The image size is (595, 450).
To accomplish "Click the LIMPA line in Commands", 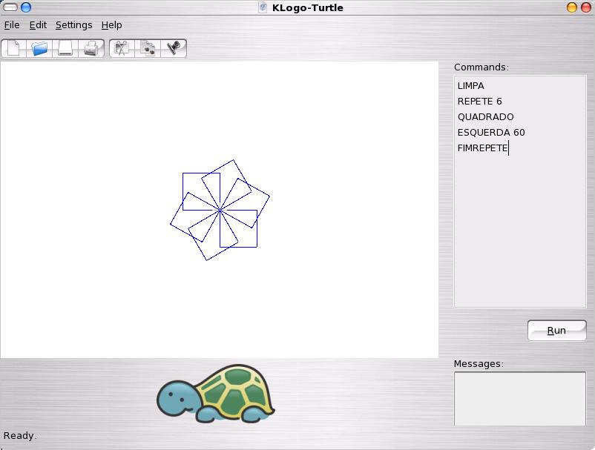I will 470,86.
